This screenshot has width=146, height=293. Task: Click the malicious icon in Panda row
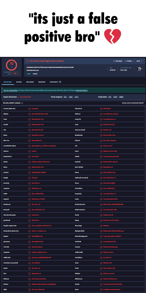101,215
